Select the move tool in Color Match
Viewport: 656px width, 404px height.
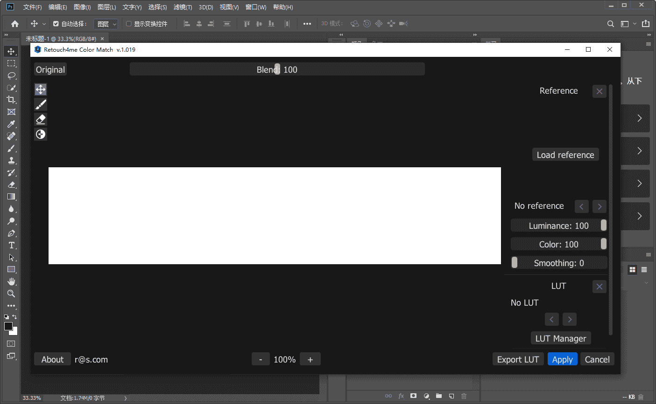(41, 89)
